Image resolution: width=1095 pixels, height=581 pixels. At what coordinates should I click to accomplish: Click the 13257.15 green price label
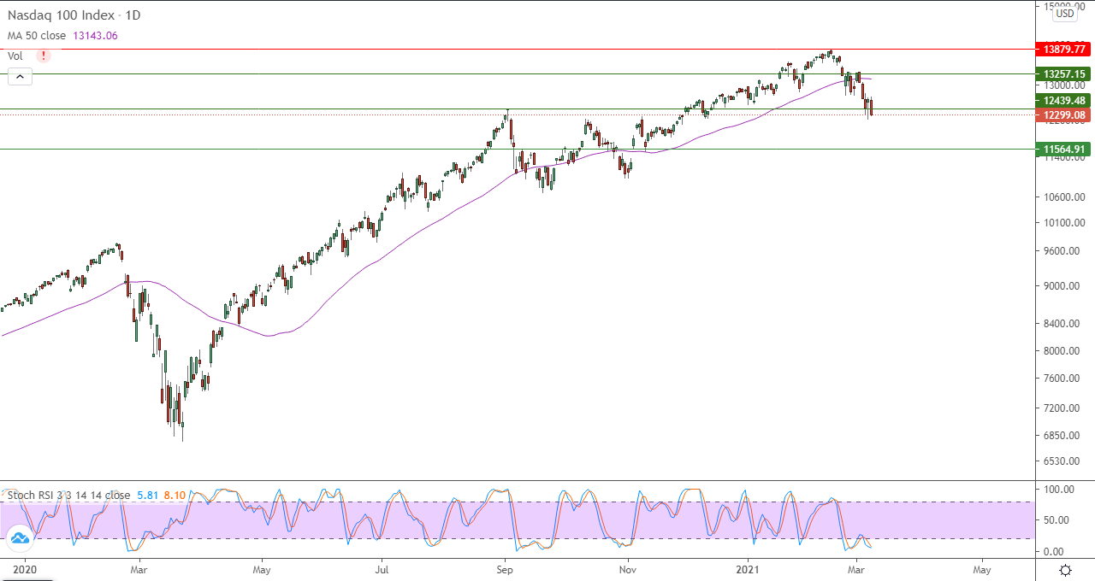click(1063, 74)
